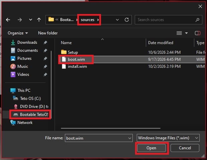Open the view options dropdown arrow

(186, 33)
